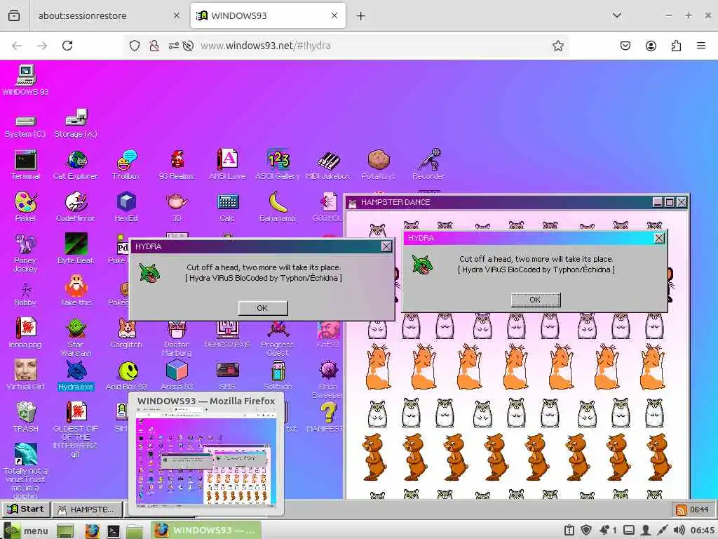Go back one page in the browser
This screenshot has height=539, width=718.
(x=17, y=46)
